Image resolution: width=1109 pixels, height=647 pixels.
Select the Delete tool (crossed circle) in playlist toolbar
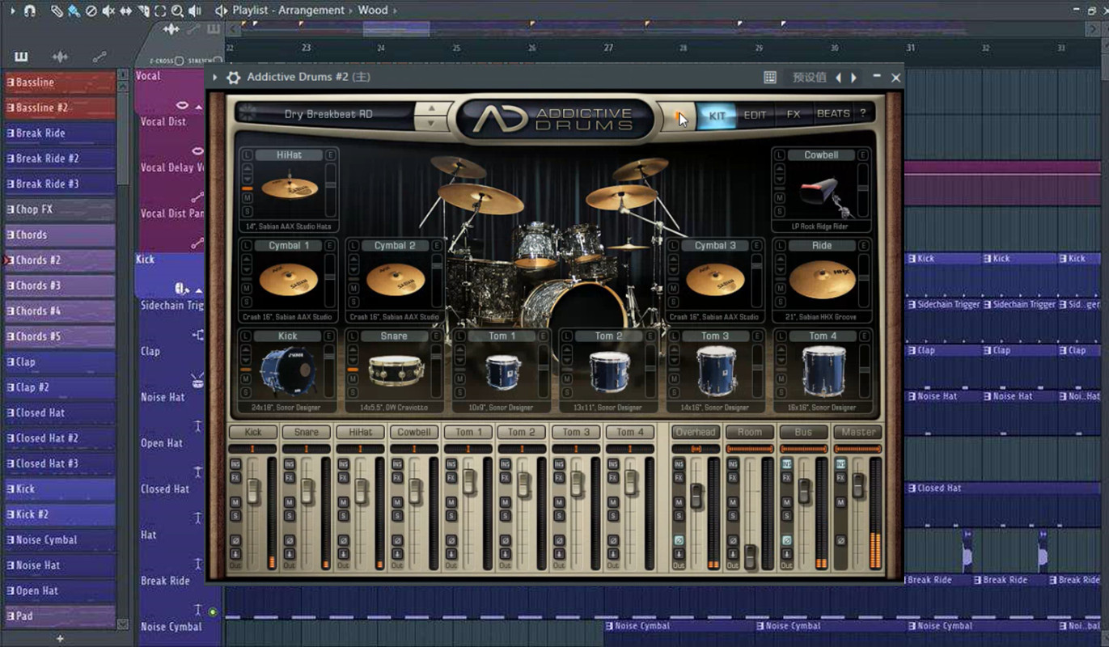(91, 11)
